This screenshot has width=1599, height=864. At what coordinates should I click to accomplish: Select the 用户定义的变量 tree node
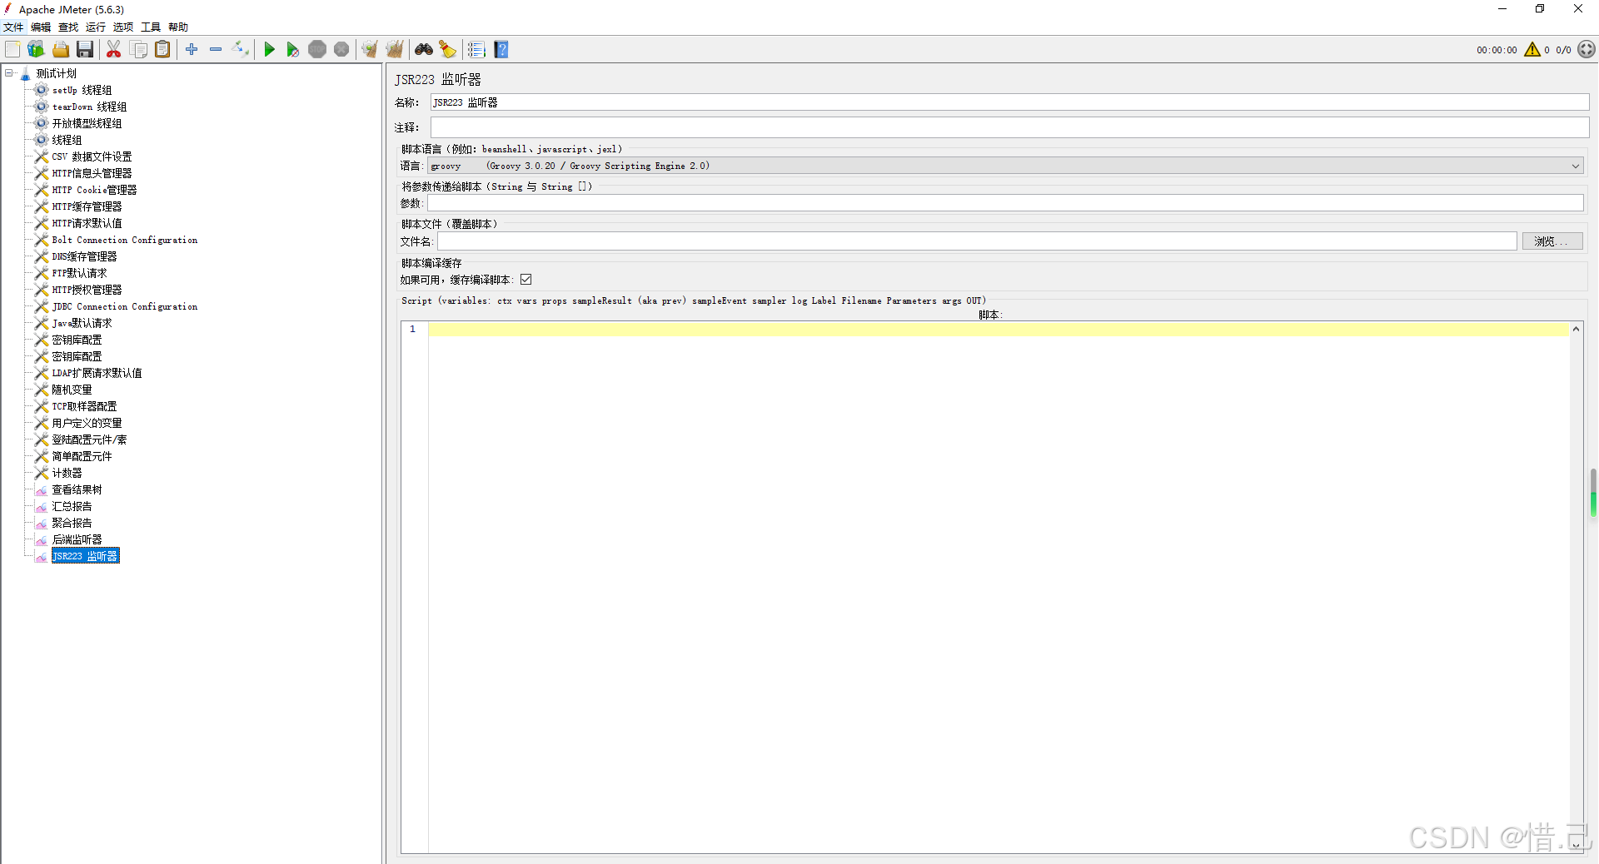point(87,423)
